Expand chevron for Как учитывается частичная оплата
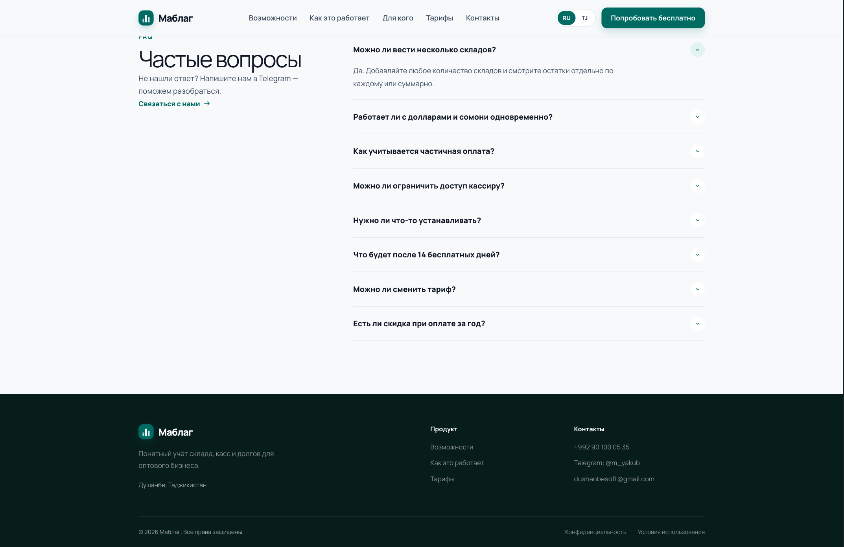Screen dimensions: 844x547 [697, 152]
